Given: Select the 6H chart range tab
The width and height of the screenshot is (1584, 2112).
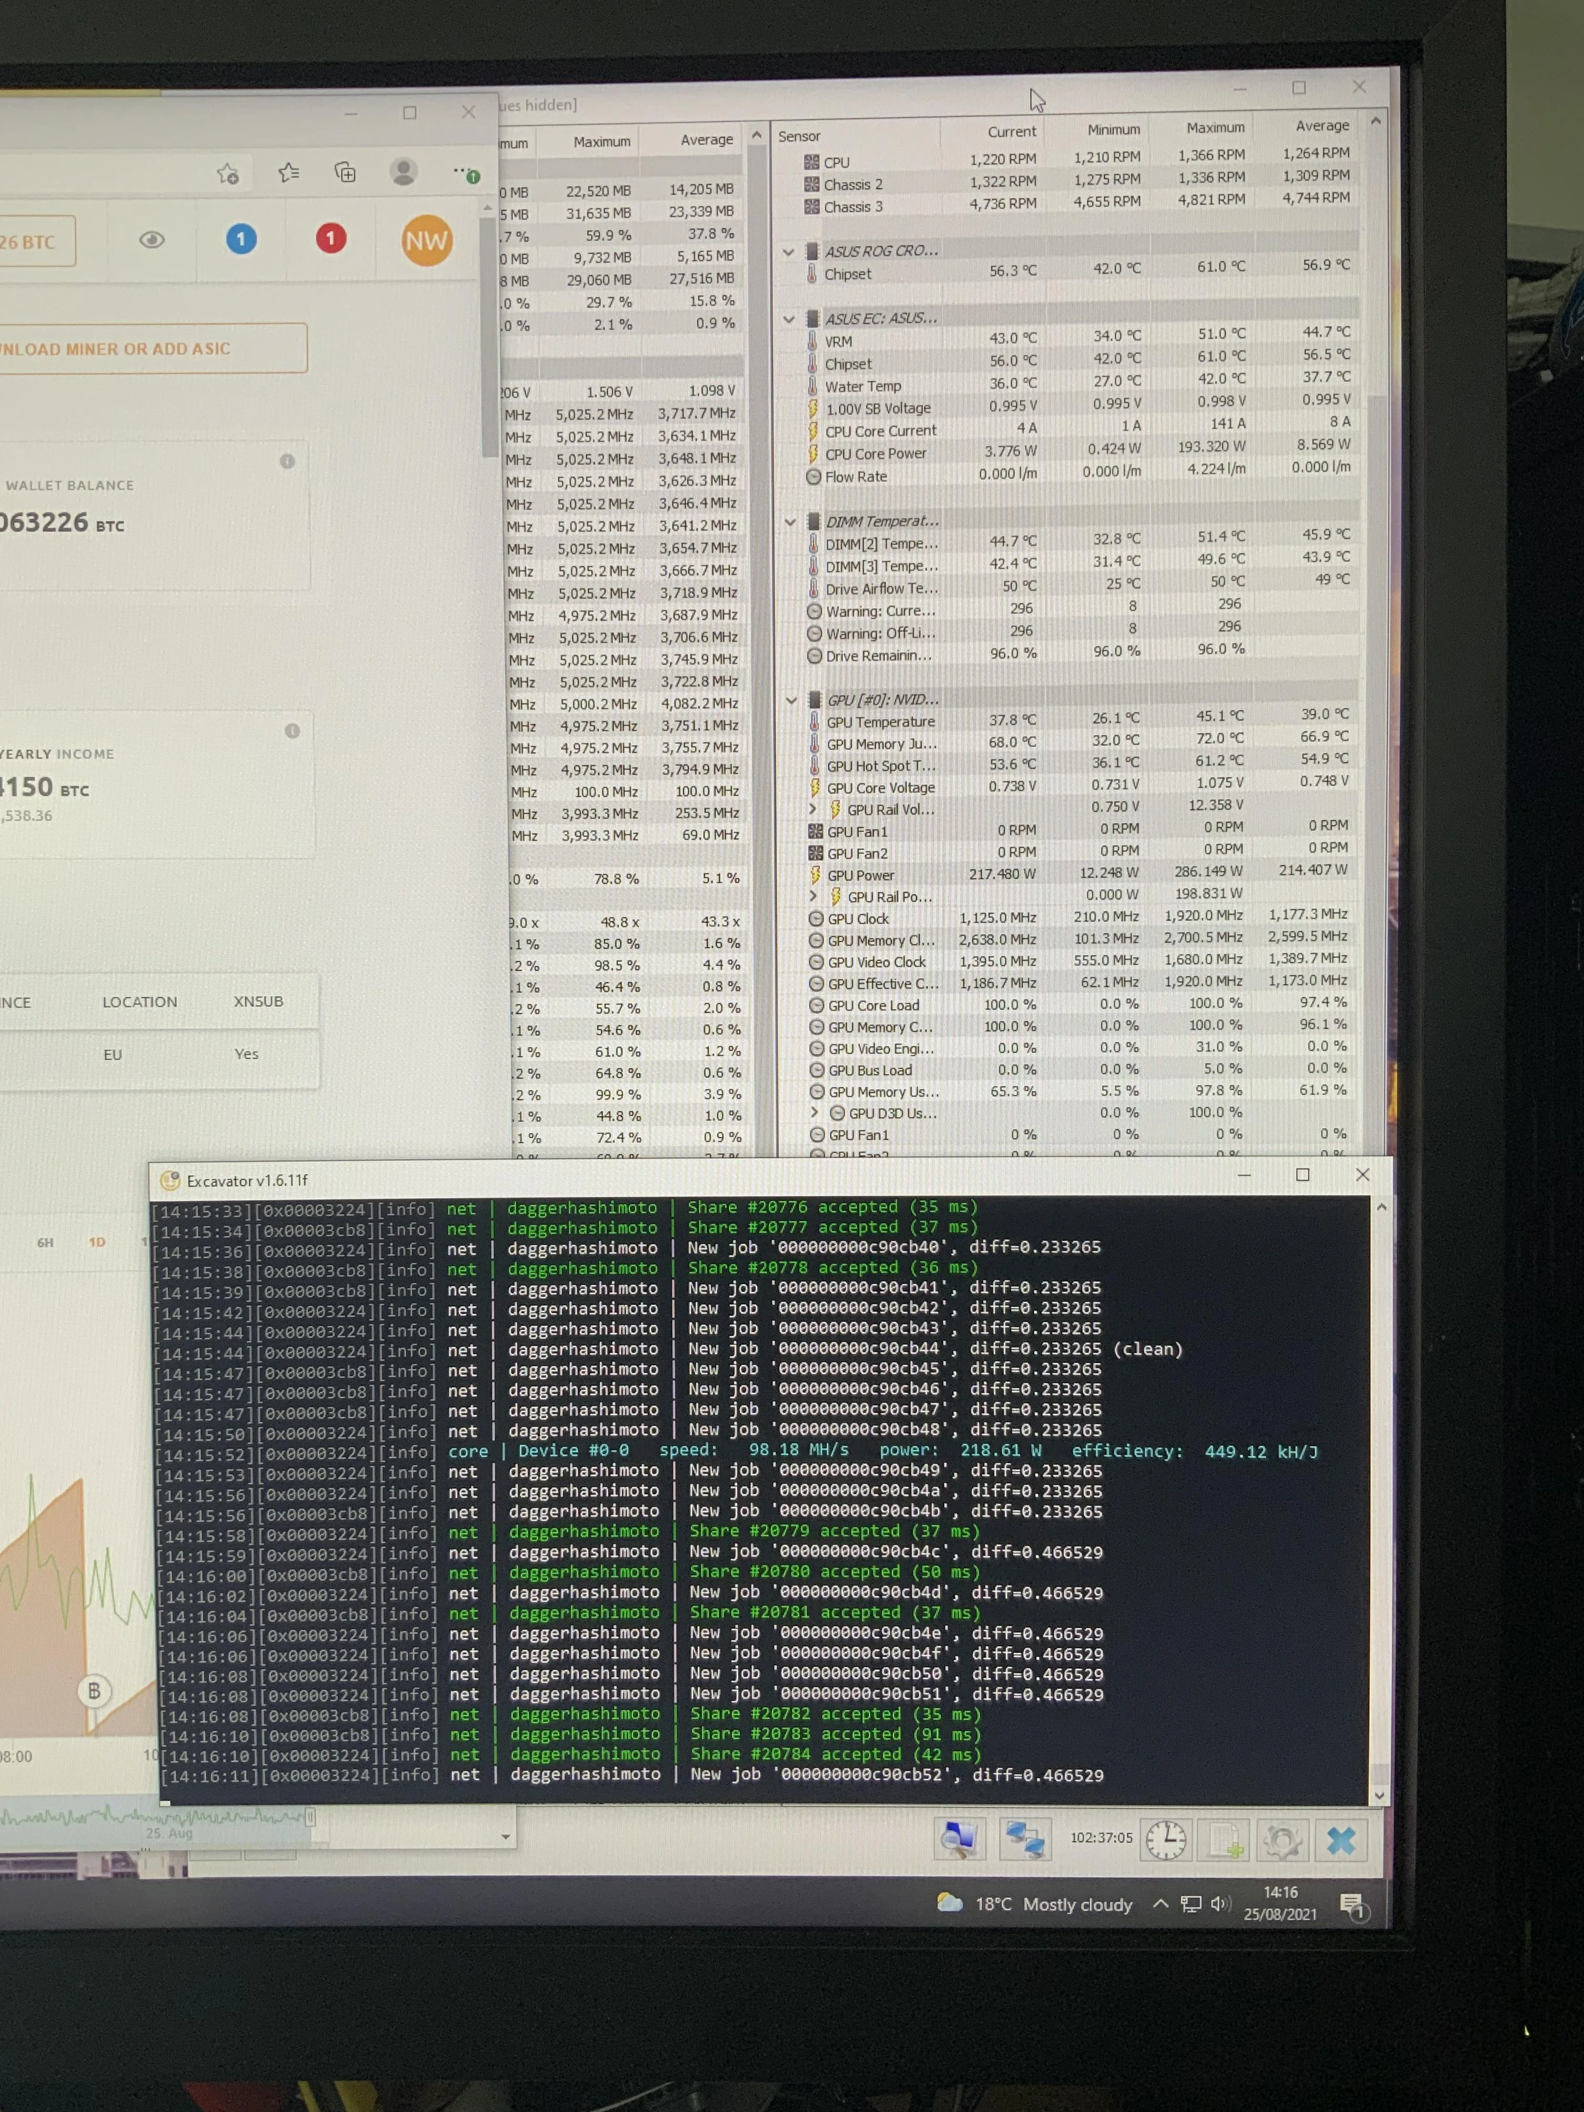Looking at the screenshot, I should (x=45, y=1242).
